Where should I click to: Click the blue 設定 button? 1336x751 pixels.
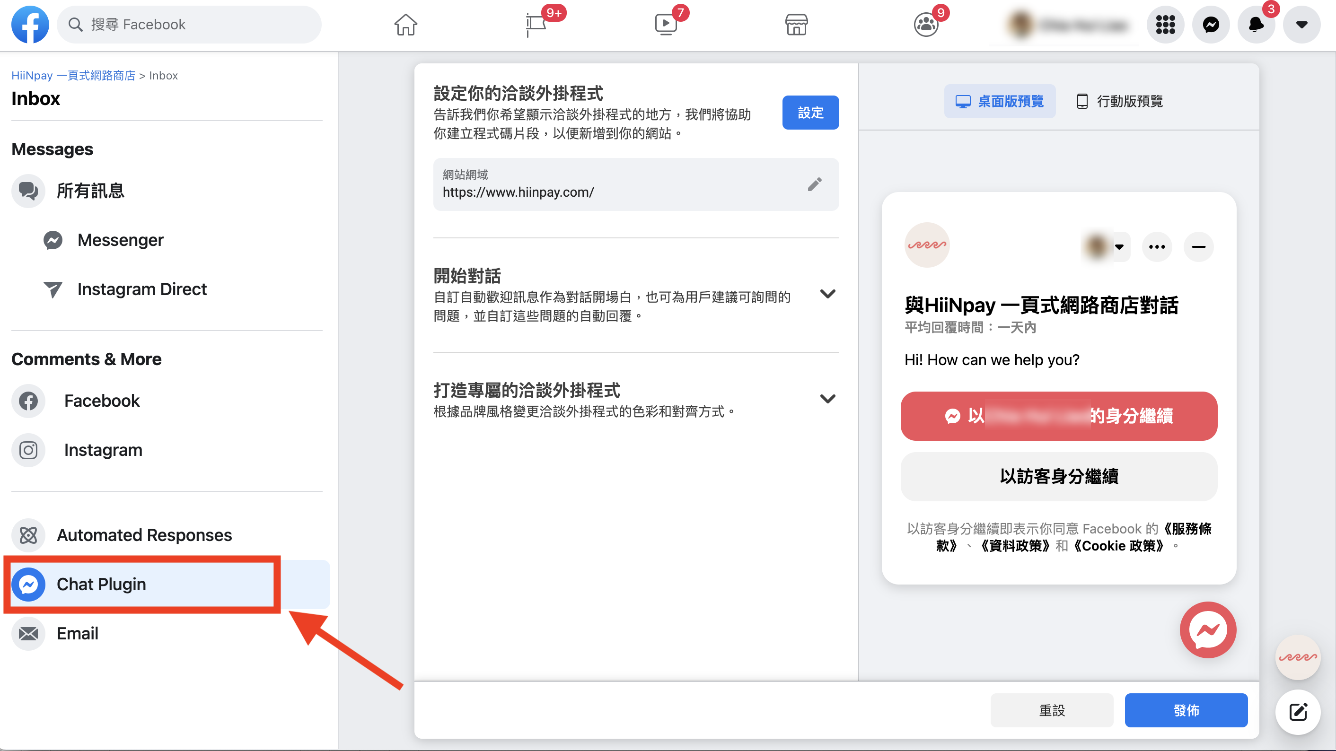click(810, 113)
